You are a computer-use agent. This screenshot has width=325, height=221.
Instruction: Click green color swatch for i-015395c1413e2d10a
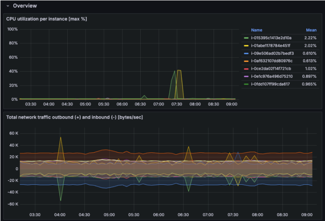246,38
